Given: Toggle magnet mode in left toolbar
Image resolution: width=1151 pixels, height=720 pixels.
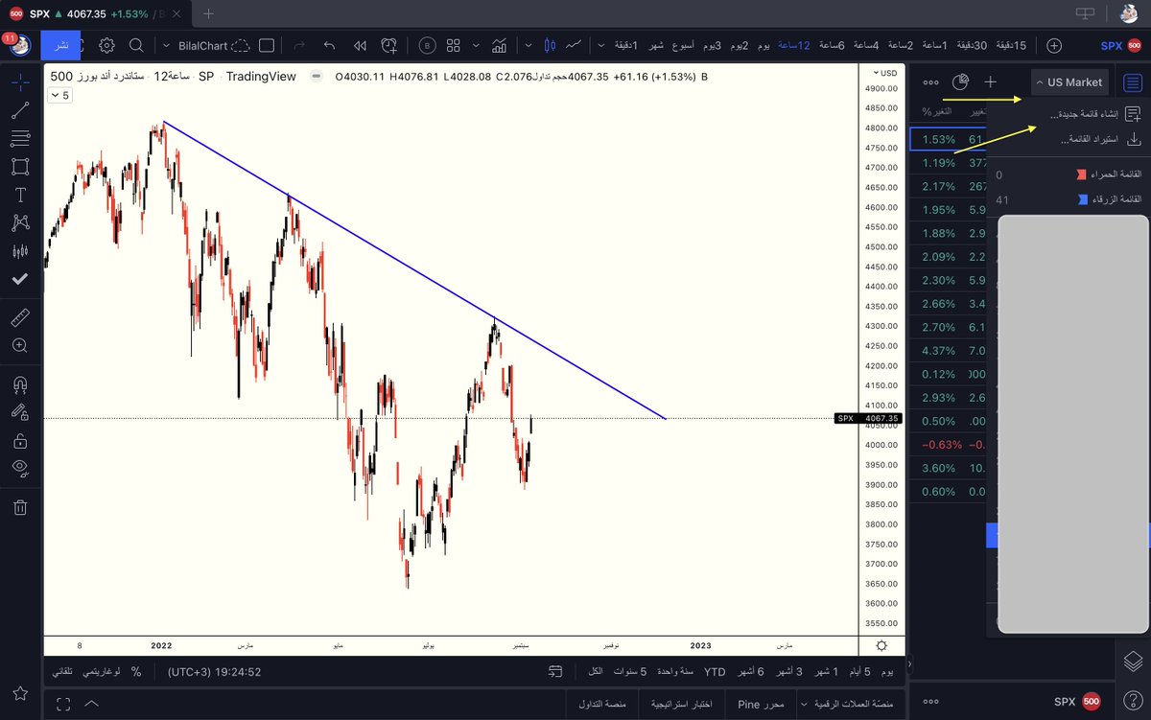Looking at the screenshot, I should coord(20,383).
